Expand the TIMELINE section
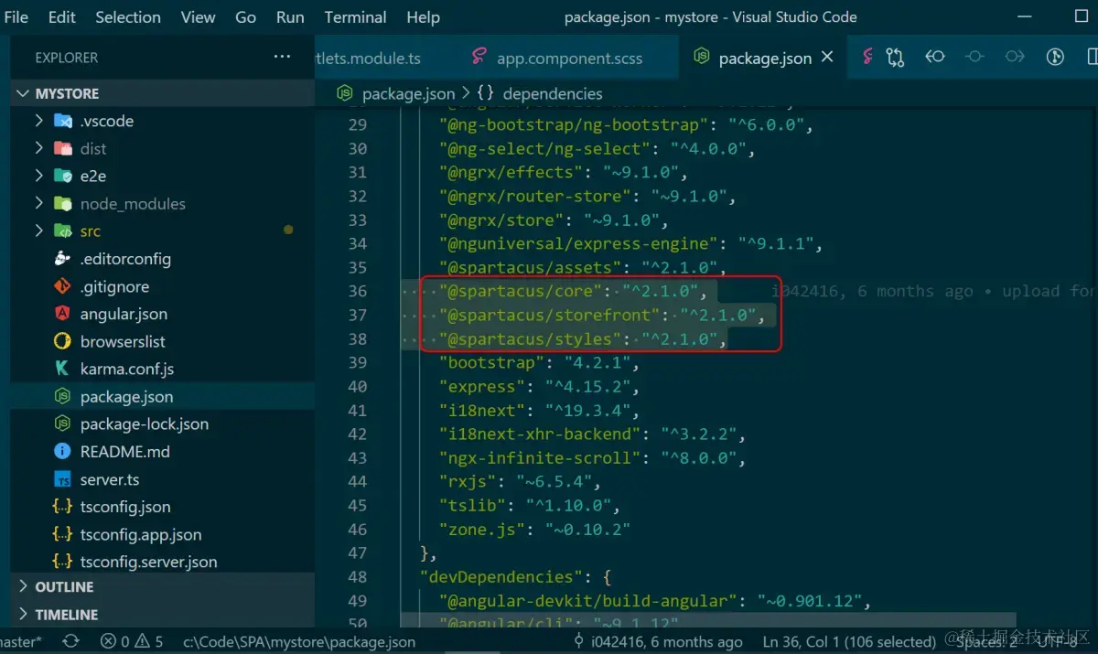 [x=24, y=614]
